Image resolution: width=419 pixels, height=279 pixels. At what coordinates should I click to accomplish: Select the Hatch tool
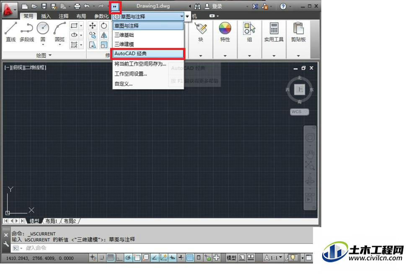click(x=74, y=44)
